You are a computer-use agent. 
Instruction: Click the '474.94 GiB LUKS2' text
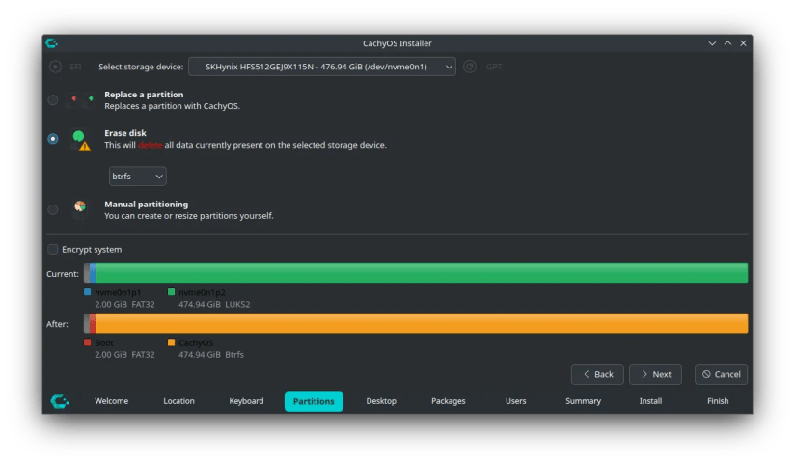(214, 304)
